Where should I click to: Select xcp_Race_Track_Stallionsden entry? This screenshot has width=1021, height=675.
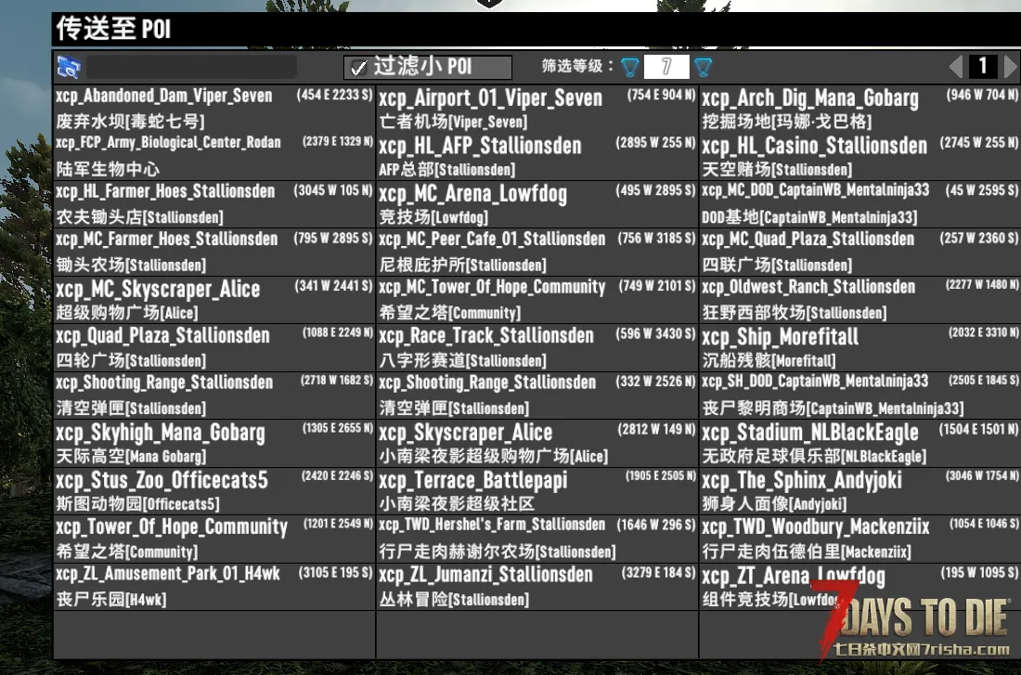(x=537, y=348)
